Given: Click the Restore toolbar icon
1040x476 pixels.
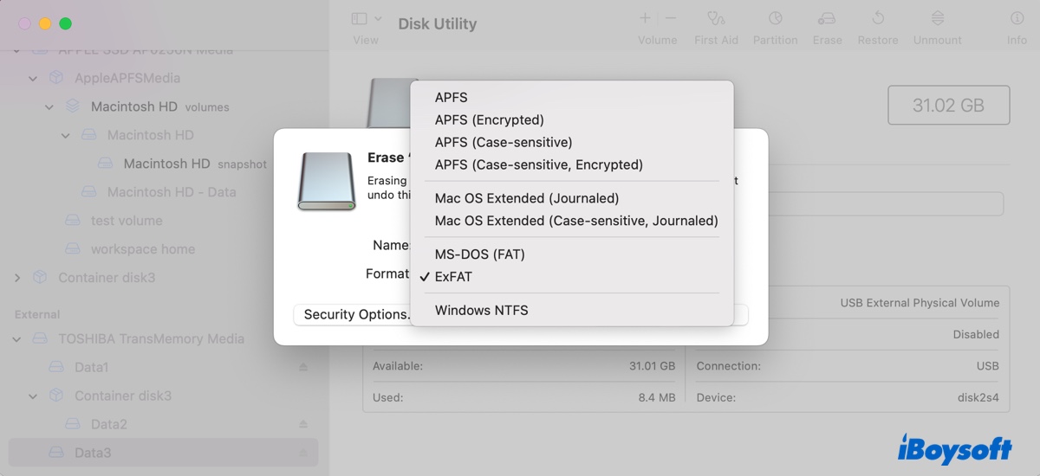Looking at the screenshot, I should pos(877,19).
